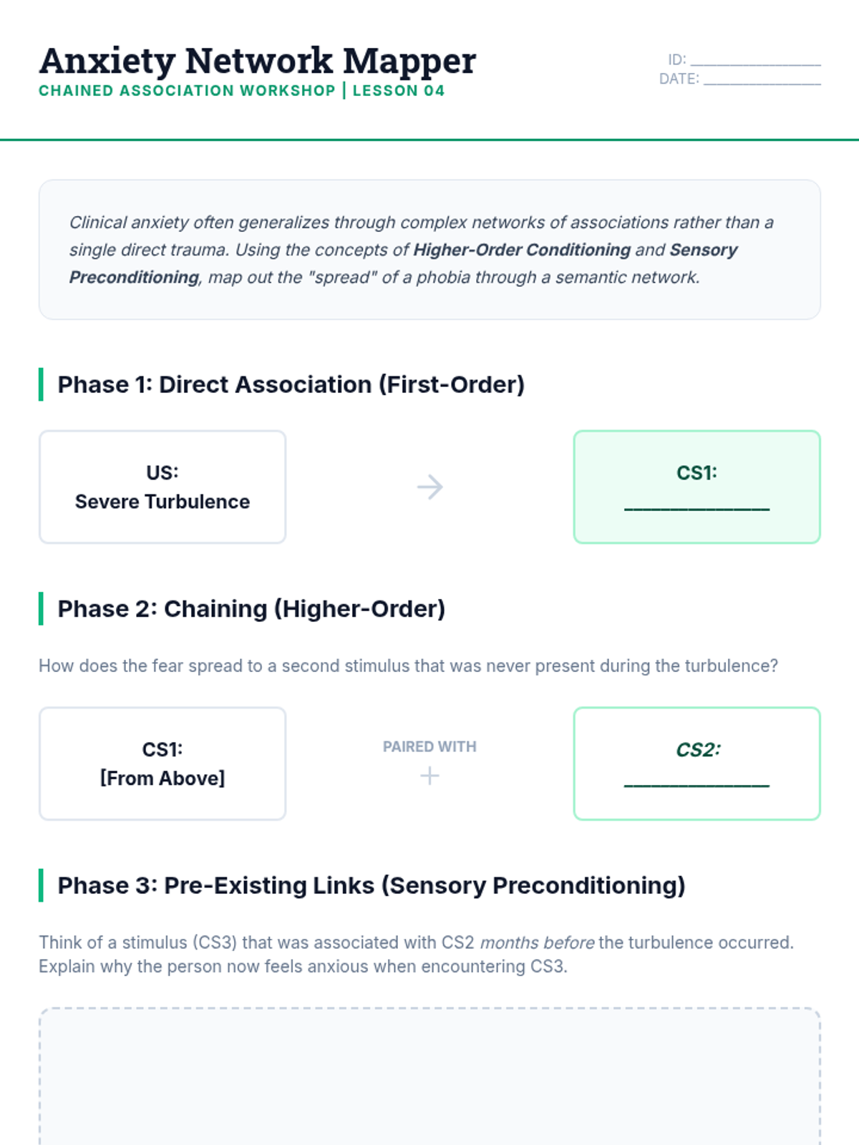Click the CS1 blank line in Phase 1

697,505
